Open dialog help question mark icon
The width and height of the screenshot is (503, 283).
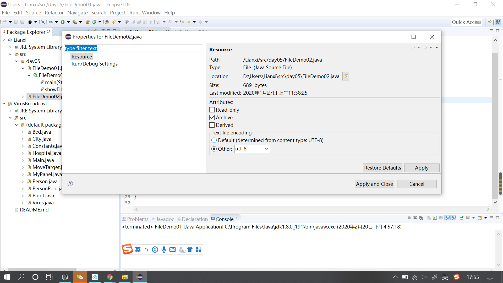pyautogui.click(x=70, y=184)
